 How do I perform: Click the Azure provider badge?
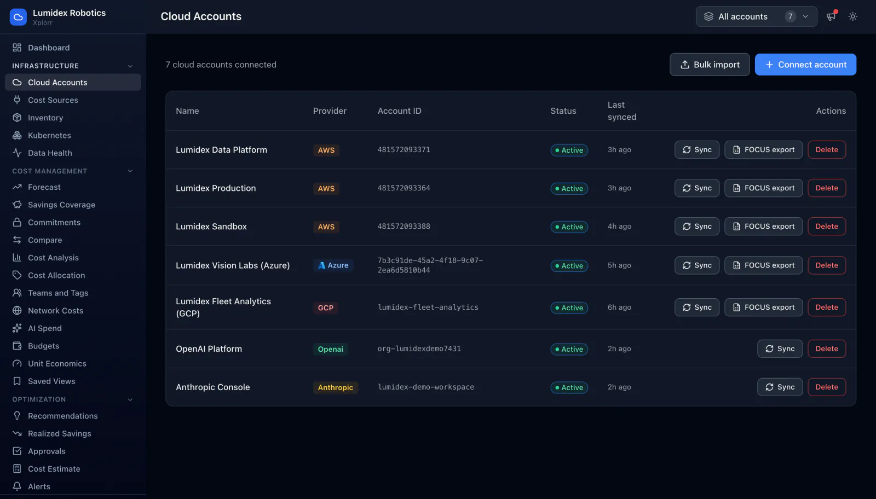[333, 265]
